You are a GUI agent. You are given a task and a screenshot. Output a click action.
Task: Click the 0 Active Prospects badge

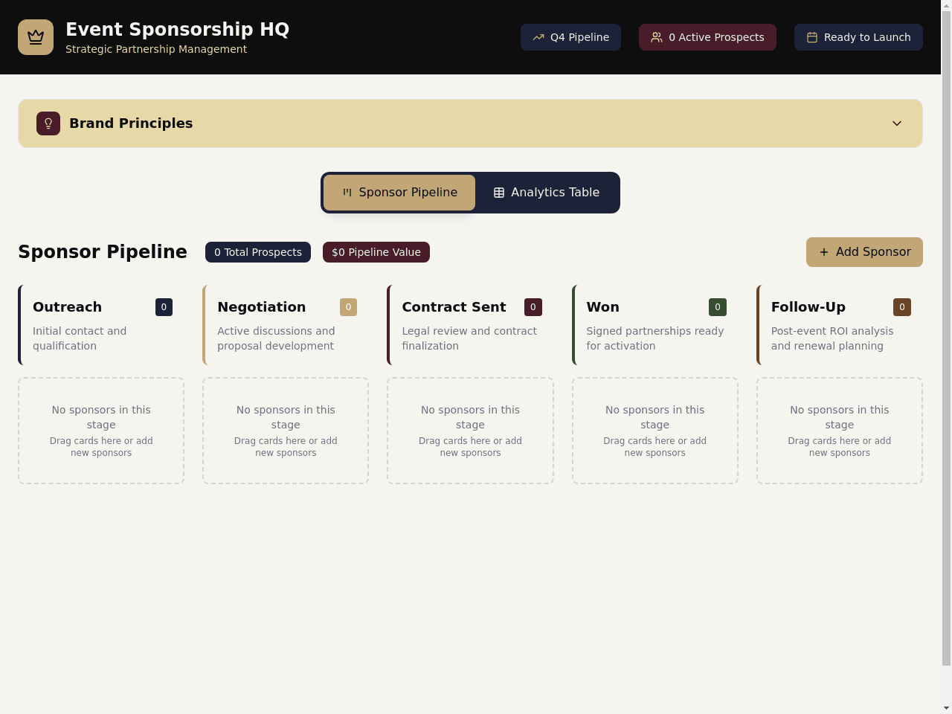pos(707,37)
